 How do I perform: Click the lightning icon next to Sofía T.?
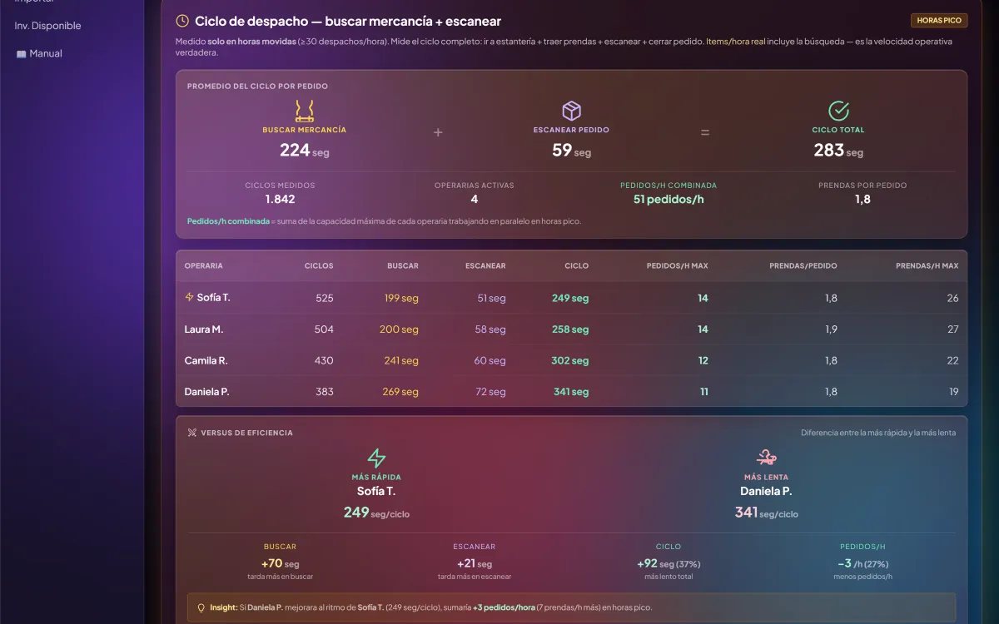coord(189,297)
